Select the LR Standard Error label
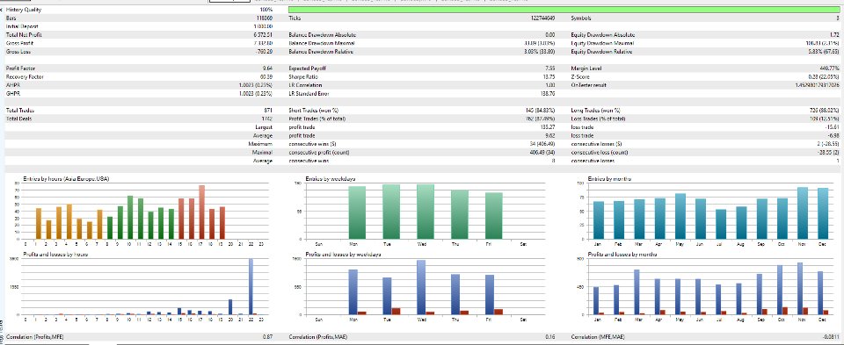The image size is (844, 345). [x=309, y=94]
